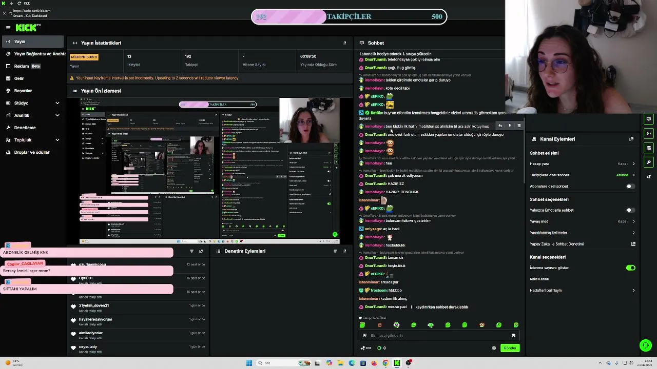The image size is (657, 369).
Task: Open the hamburger menu beside the Kick logo
Action: click(8, 28)
